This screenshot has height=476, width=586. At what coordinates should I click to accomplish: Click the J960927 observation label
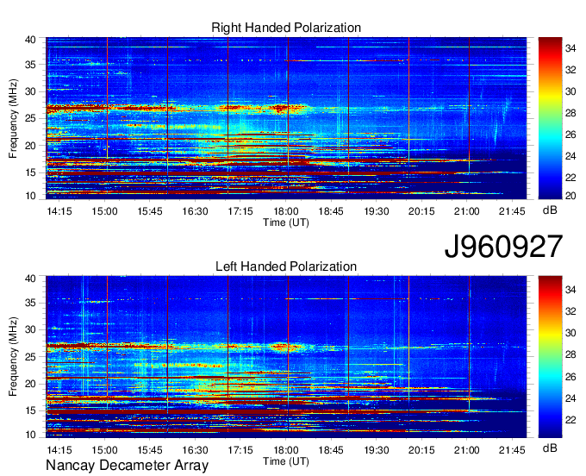tap(503, 247)
